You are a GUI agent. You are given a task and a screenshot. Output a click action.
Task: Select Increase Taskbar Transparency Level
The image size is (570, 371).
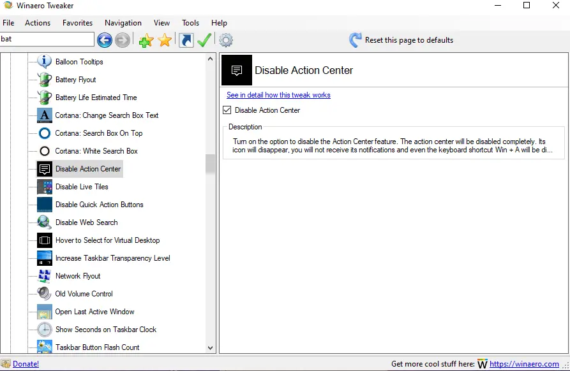point(113,258)
